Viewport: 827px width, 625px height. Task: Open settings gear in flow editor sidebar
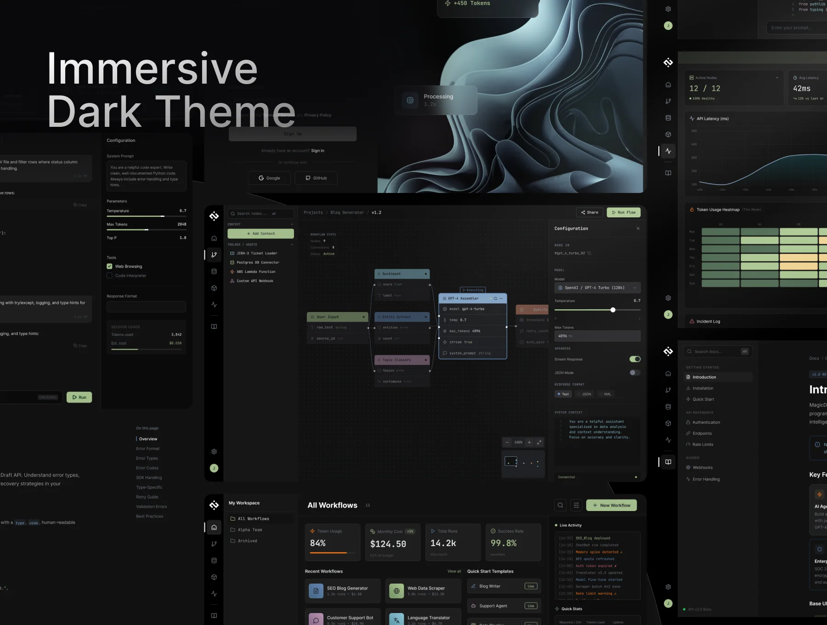pyautogui.click(x=214, y=452)
